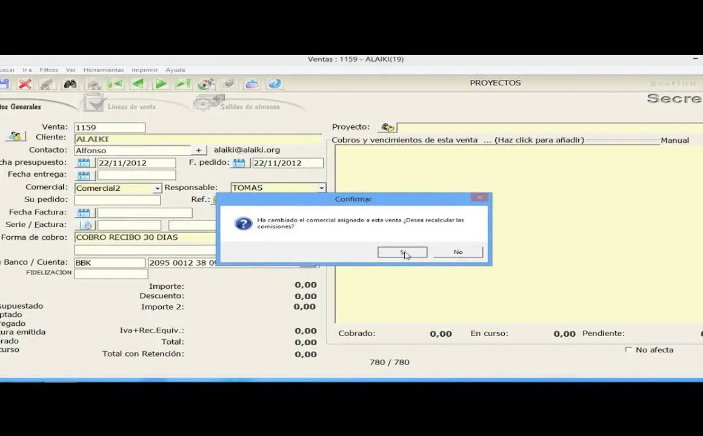Open the Herramientas menu
The width and height of the screenshot is (703, 436).
coord(103,70)
